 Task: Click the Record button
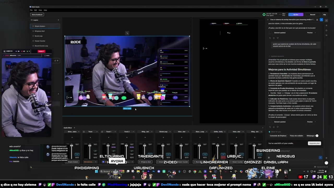pos(313,15)
